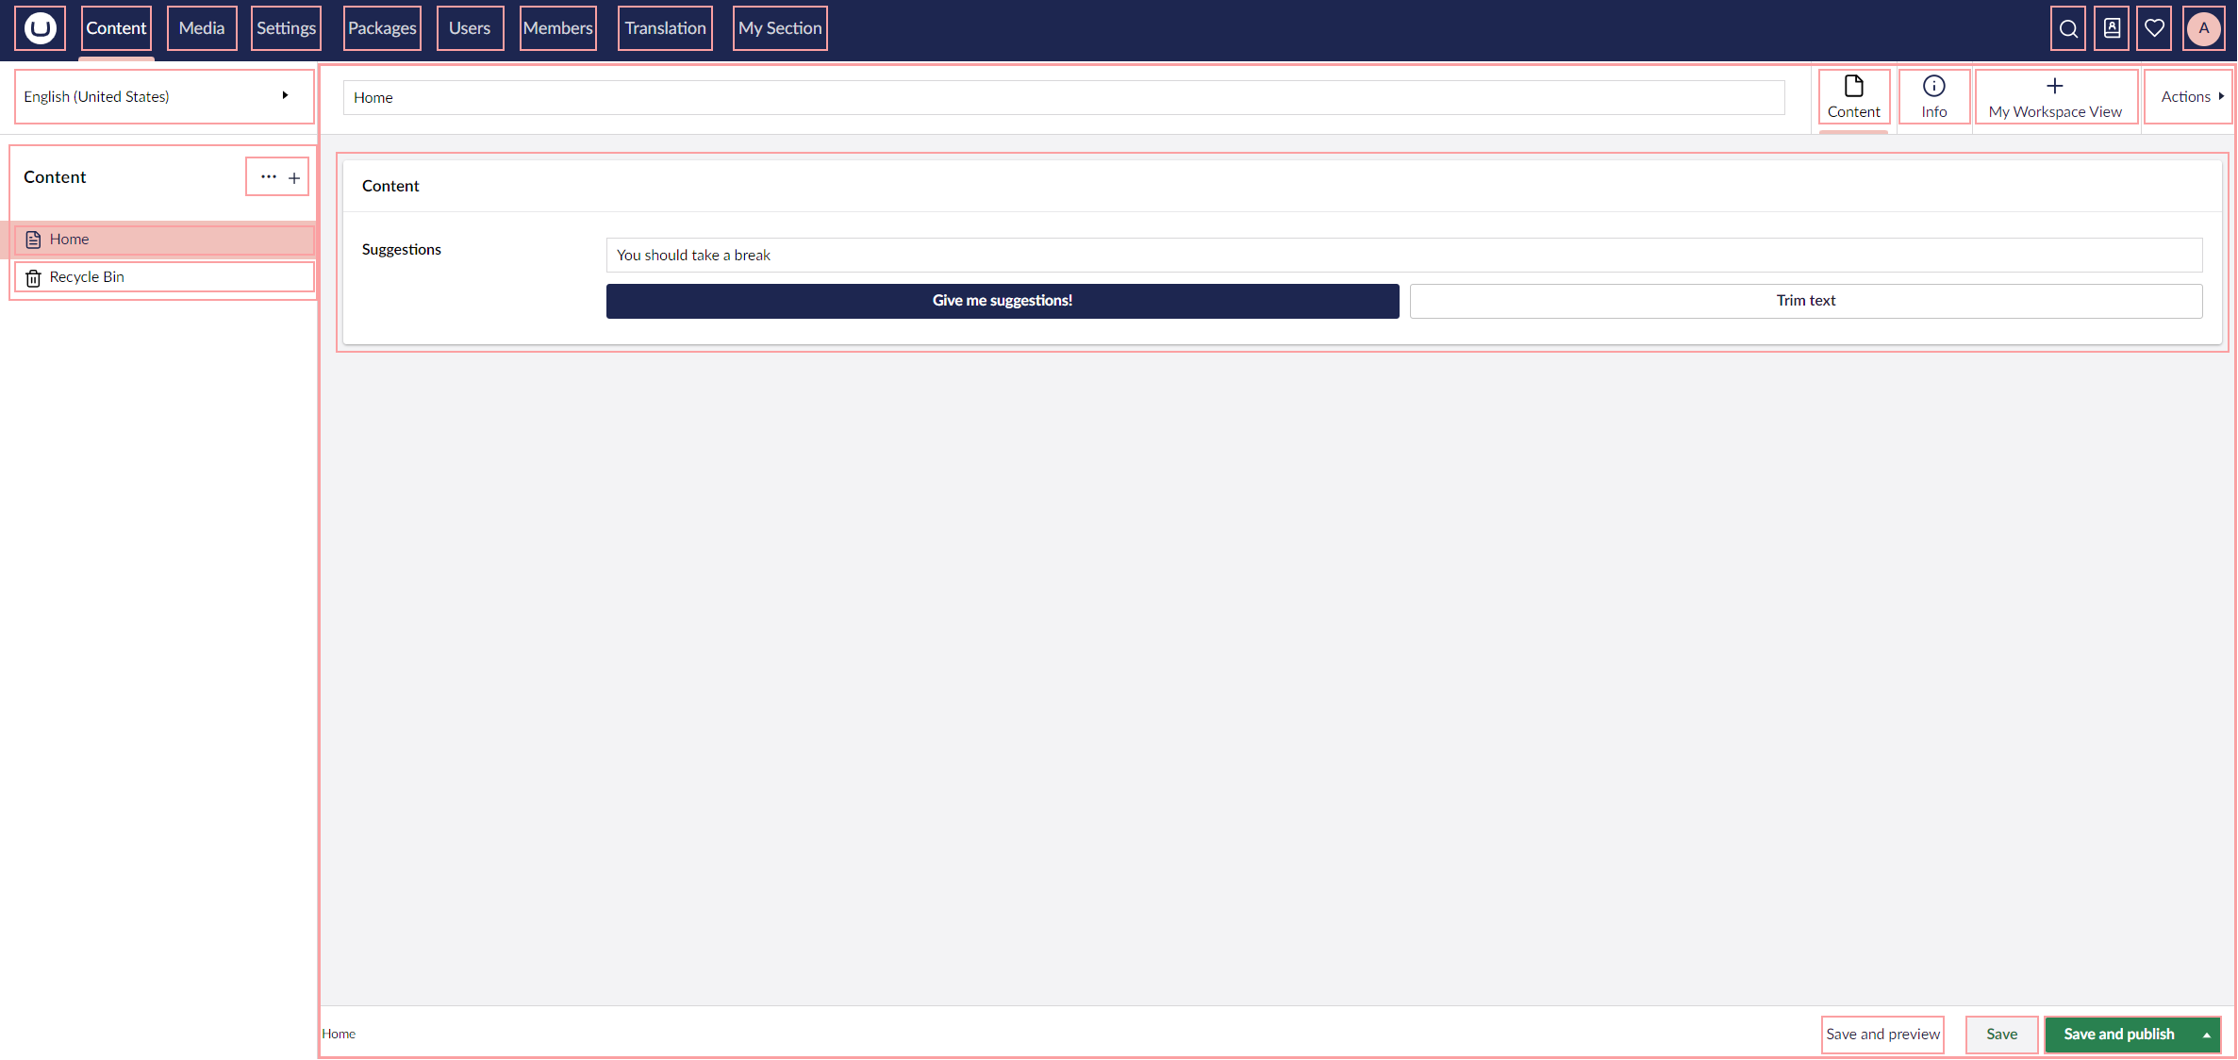Open the three-dots menu in Content tree
This screenshot has width=2238, height=1060.
268,177
